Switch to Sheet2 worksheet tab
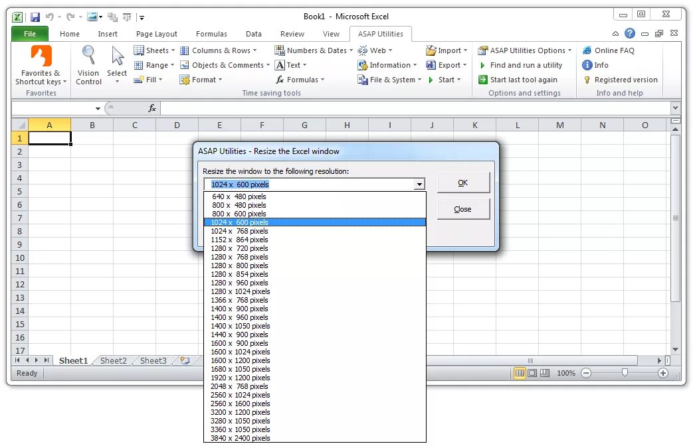 [x=113, y=361]
